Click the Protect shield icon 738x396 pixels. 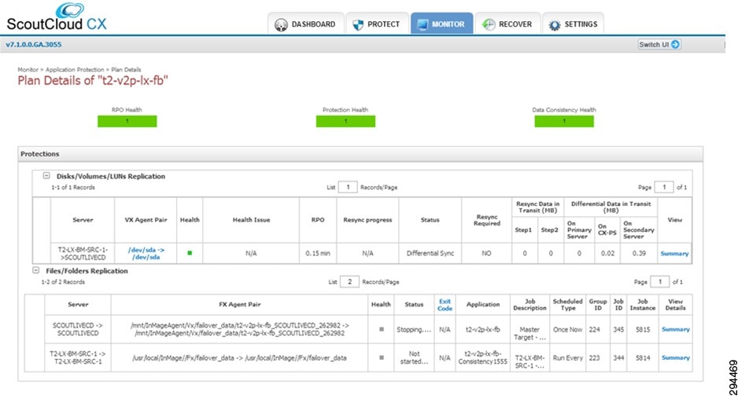(x=358, y=25)
